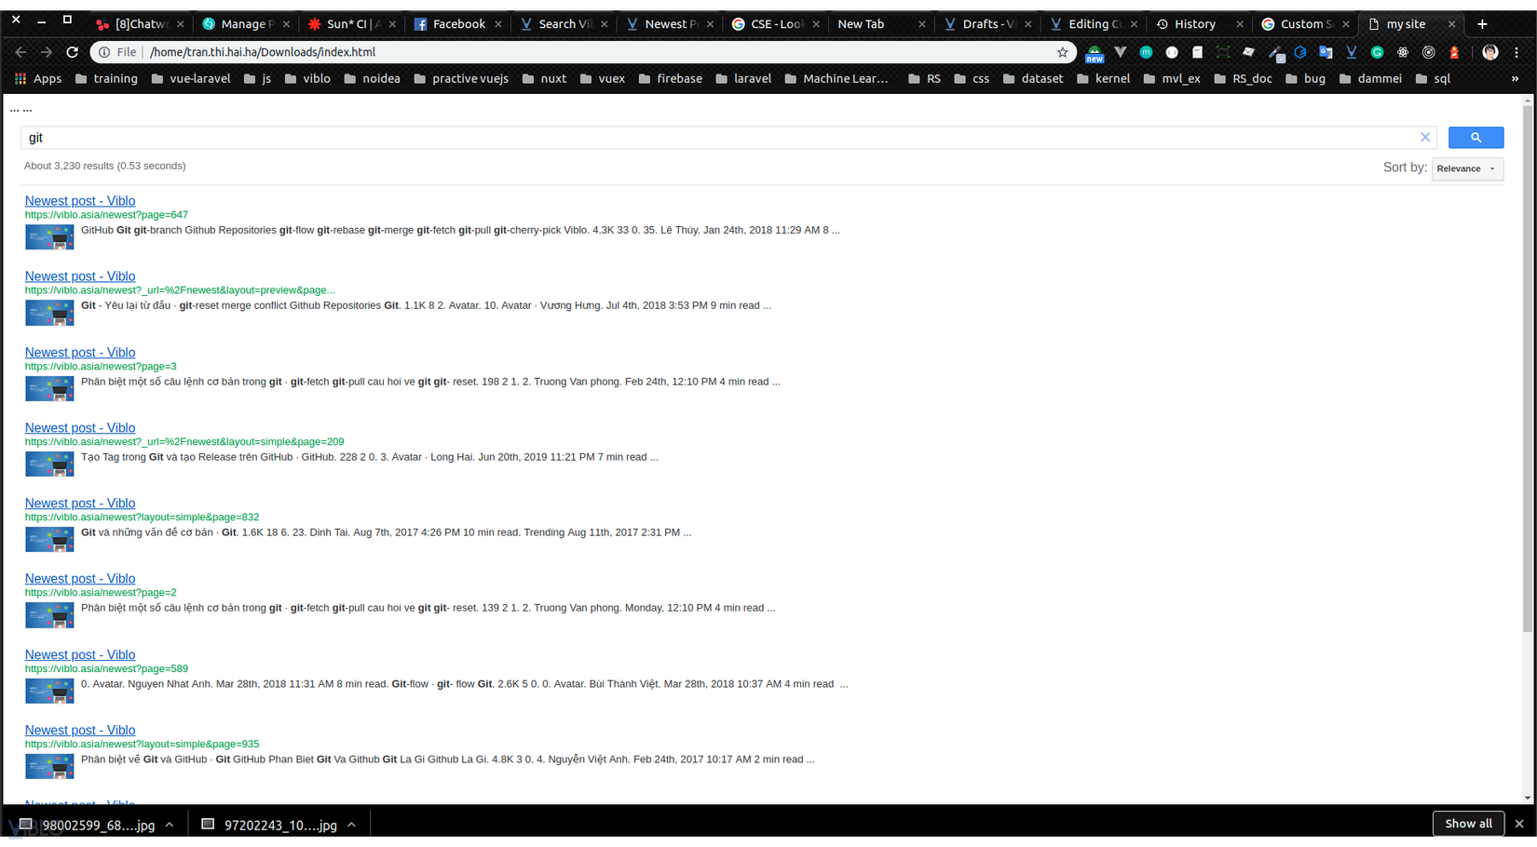Screen dimensions: 1537x847
Task: Open the 'firebase' bookmarks folder
Action: point(671,79)
